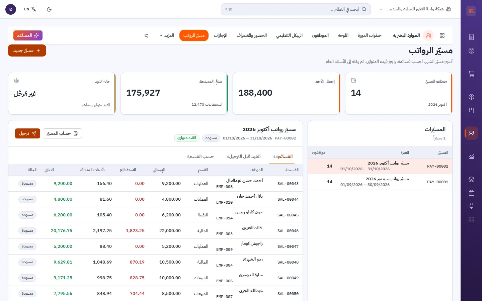Viewport: 482px width, 301px height.
Task: Click employee name خالد العتيبي
Action: point(252,228)
